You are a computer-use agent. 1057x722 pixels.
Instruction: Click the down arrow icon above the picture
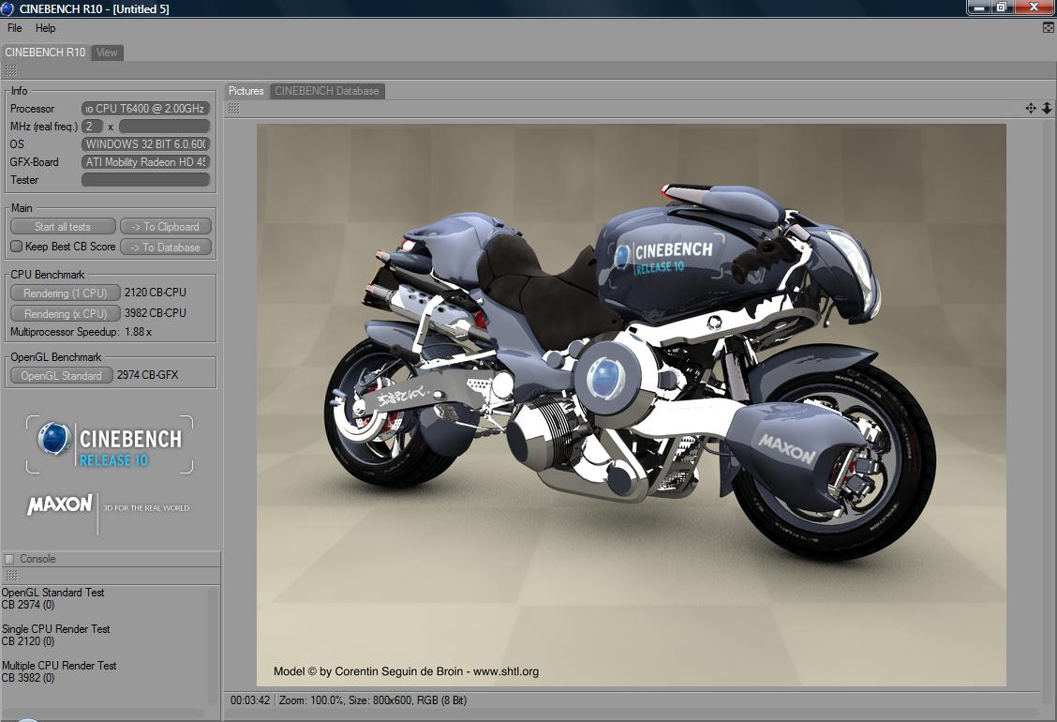click(1047, 108)
